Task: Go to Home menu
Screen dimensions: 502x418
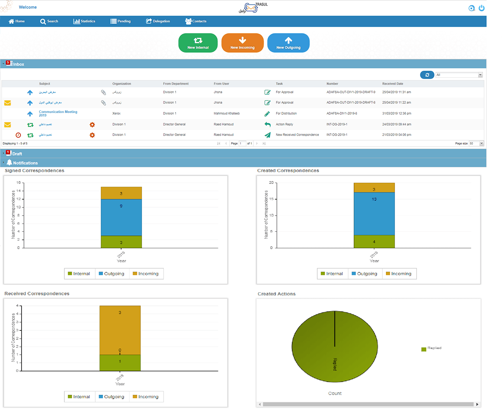Action: [16, 21]
